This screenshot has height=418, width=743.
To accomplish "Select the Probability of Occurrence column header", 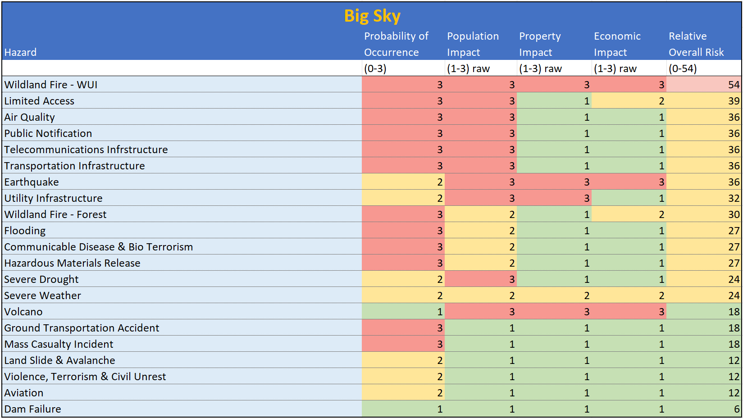I will point(396,44).
